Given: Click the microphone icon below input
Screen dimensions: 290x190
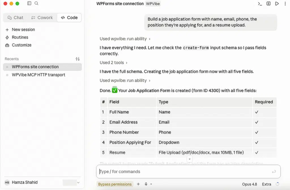Looking at the screenshot, I should tap(146, 184).
